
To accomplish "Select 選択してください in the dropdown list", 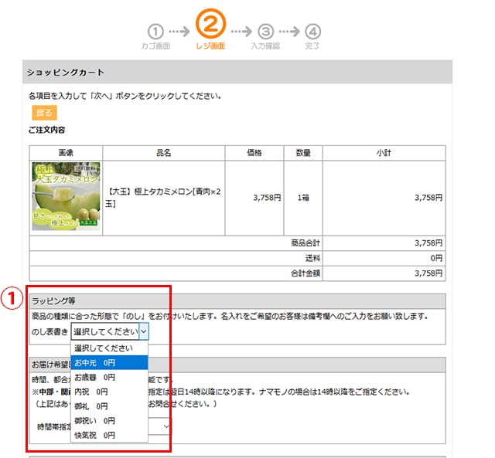I will click(110, 348).
